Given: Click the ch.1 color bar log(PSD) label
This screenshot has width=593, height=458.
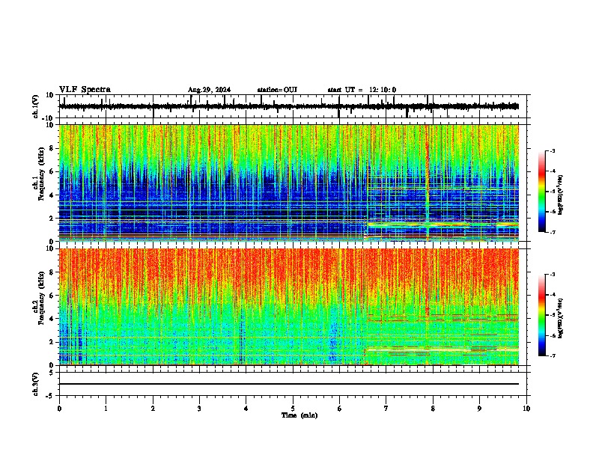Looking at the screenshot, I should tap(561, 195).
